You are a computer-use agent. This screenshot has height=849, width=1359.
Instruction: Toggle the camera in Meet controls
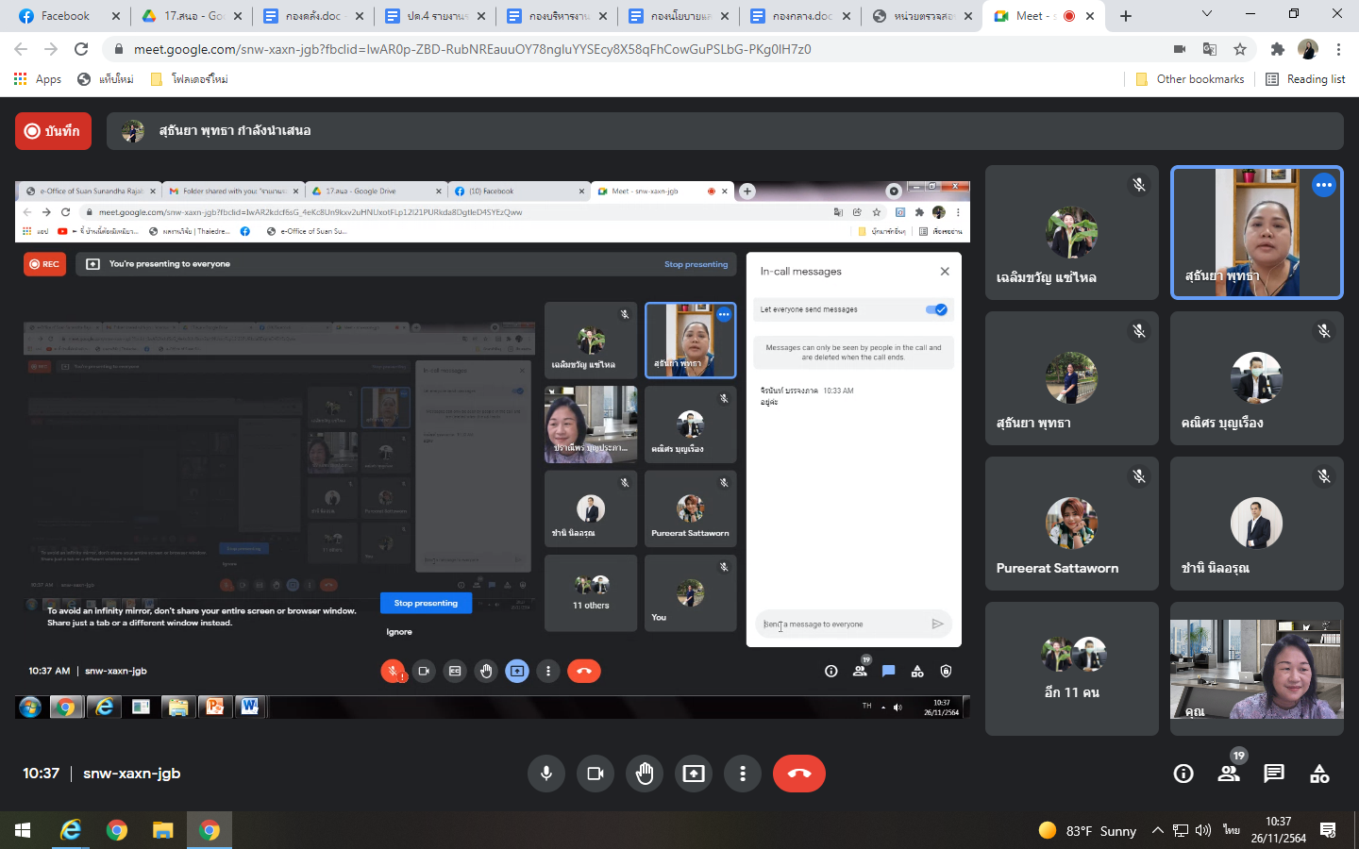596,774
